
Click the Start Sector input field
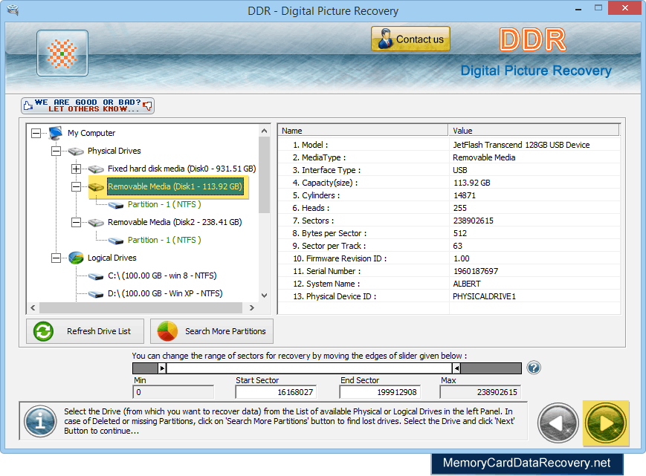coord(276,392)
